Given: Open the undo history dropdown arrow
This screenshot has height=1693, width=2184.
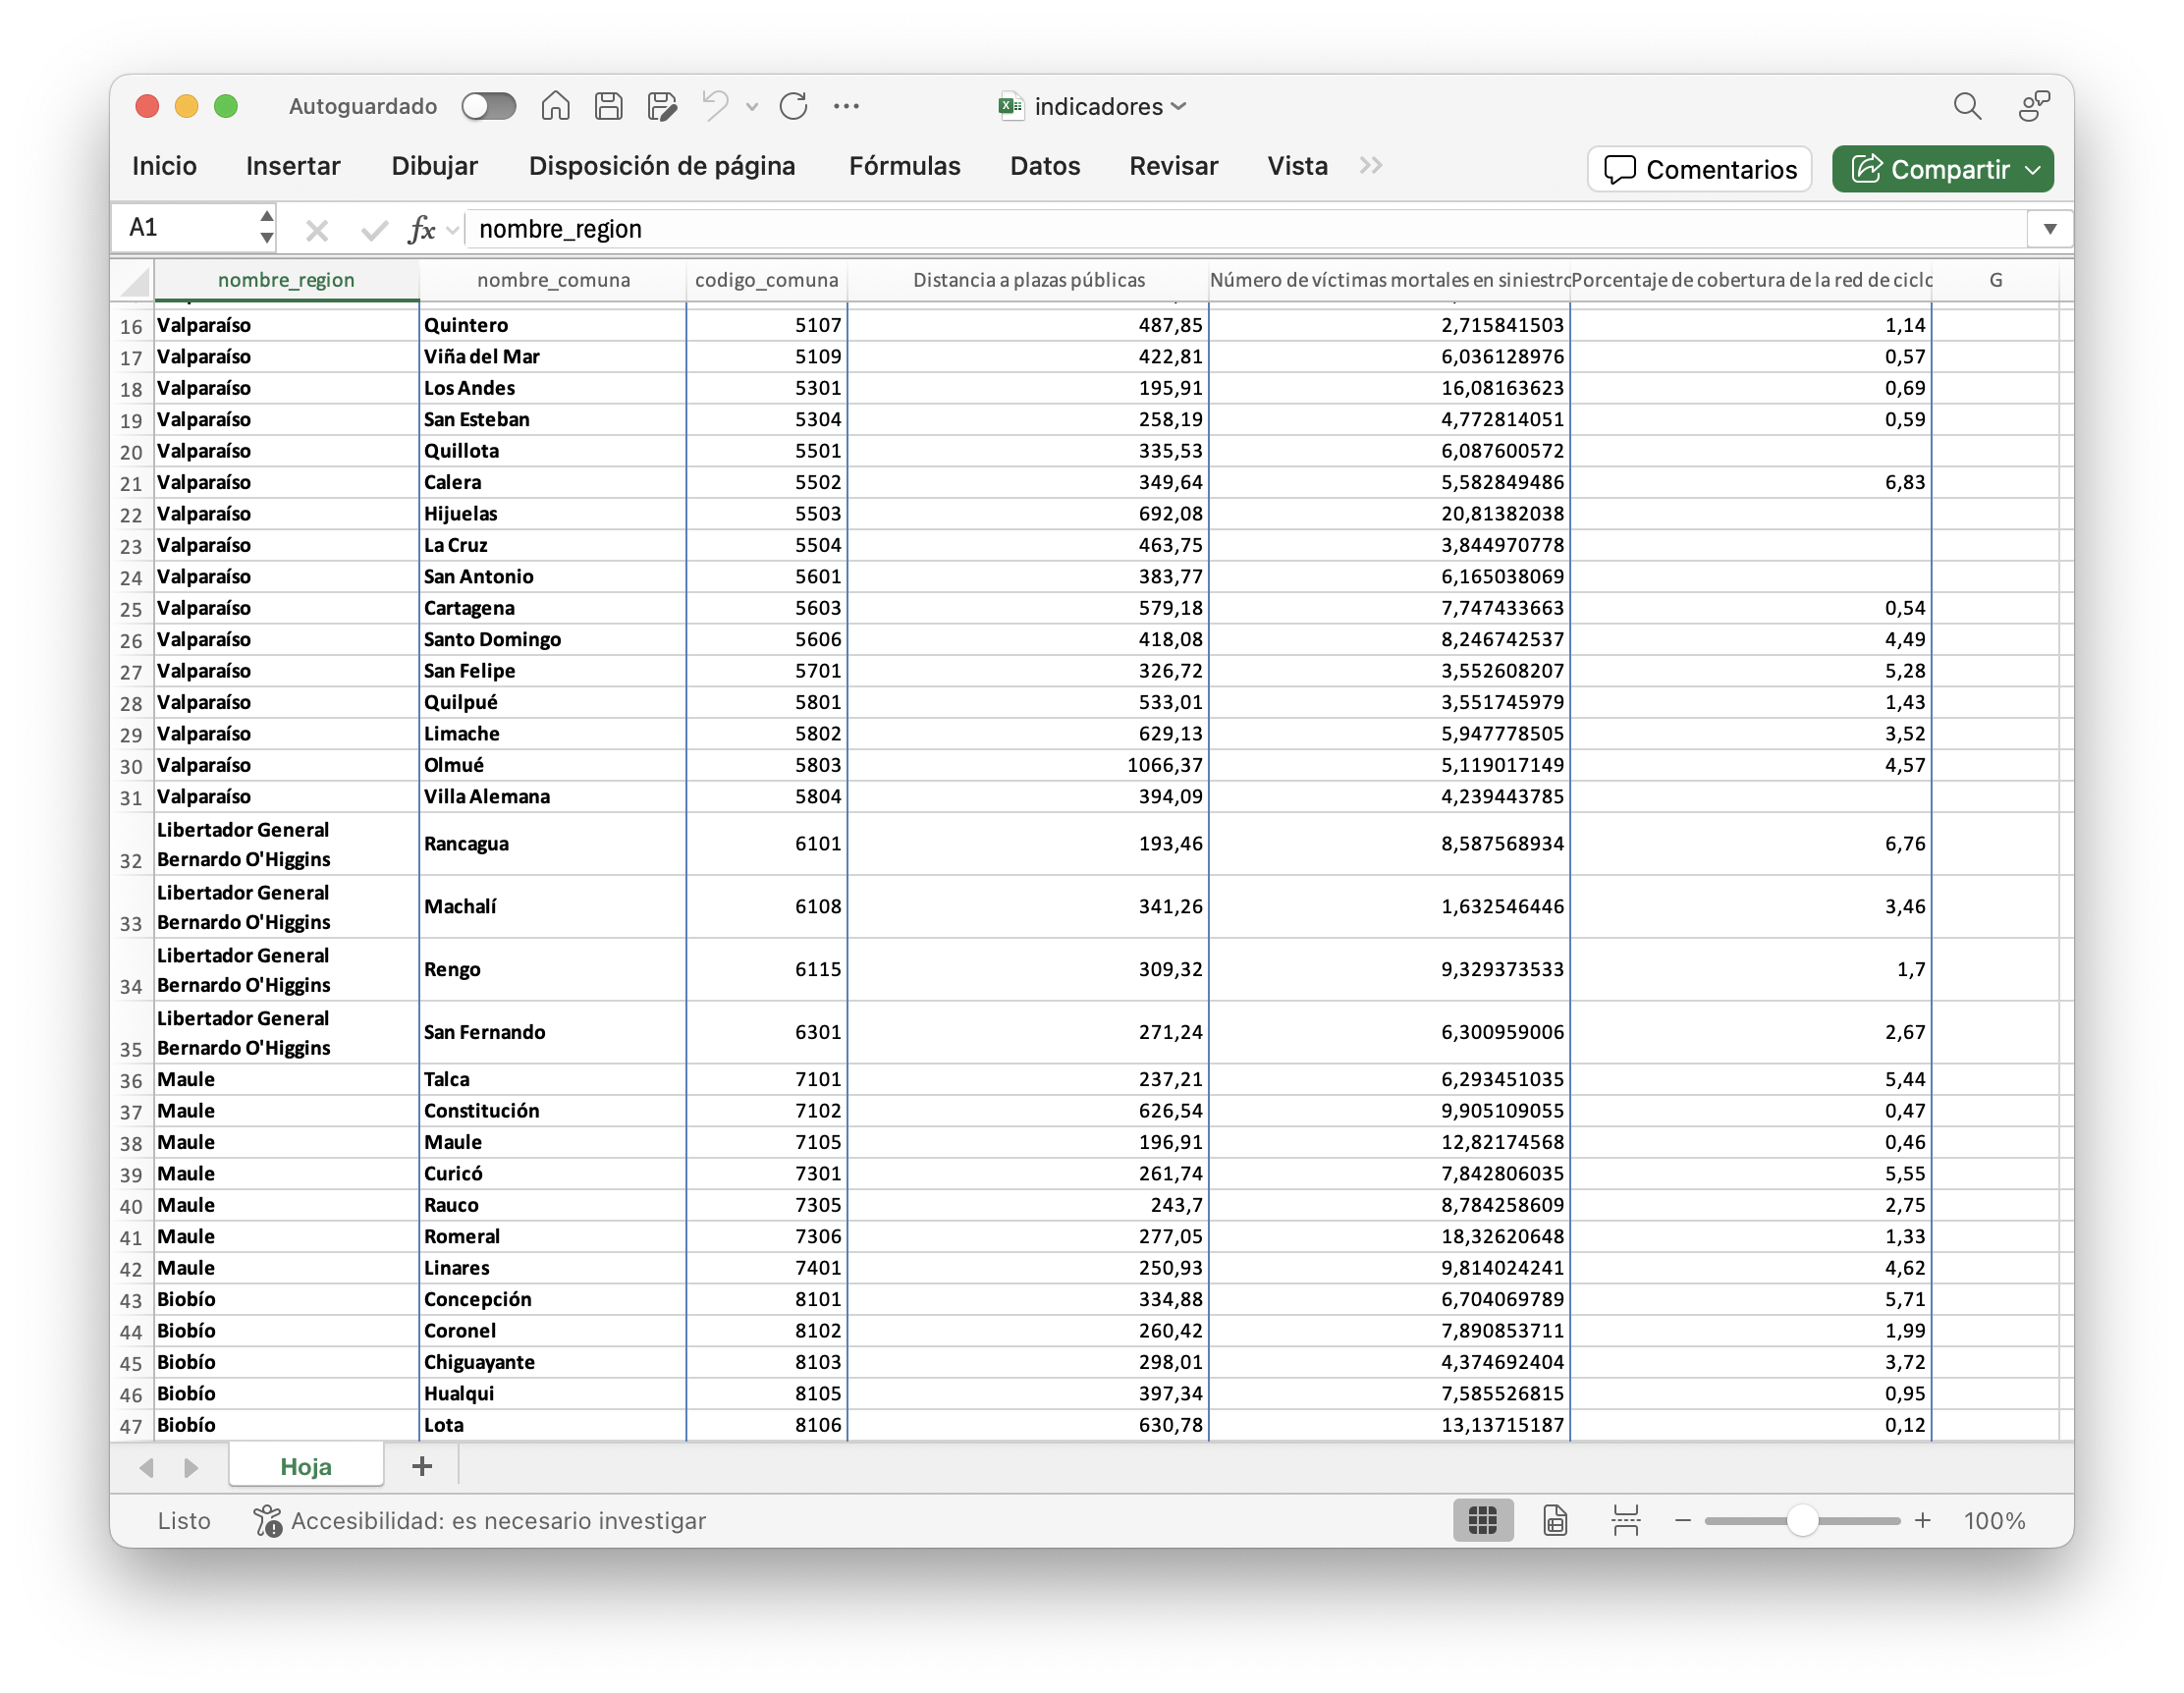Looking at the screenshot, I should click(752, 107).
